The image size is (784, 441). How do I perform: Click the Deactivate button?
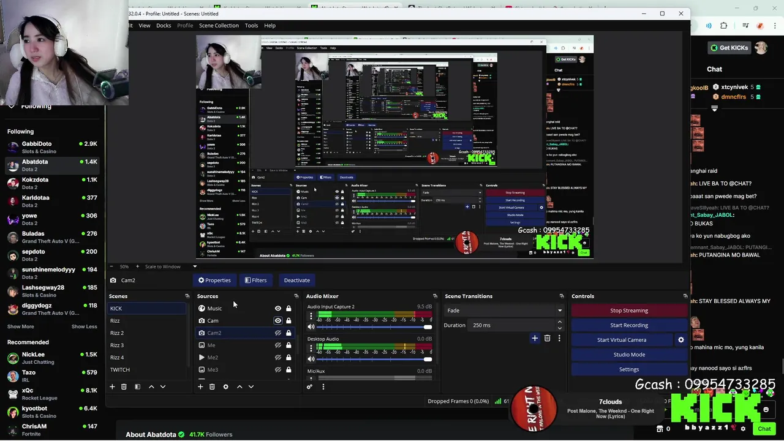click(x=296, y=280)
